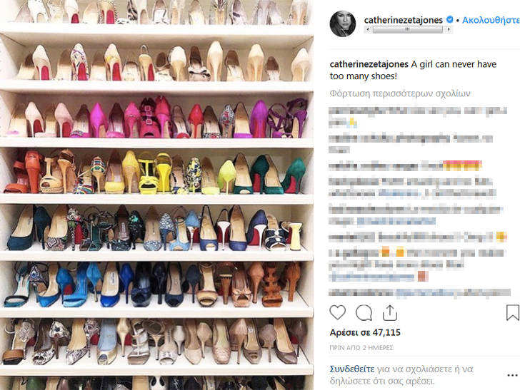This screenshot has height=390, width=525.
Task: Click the horizontal scrollbar right arrow
Action: [448, 29]
